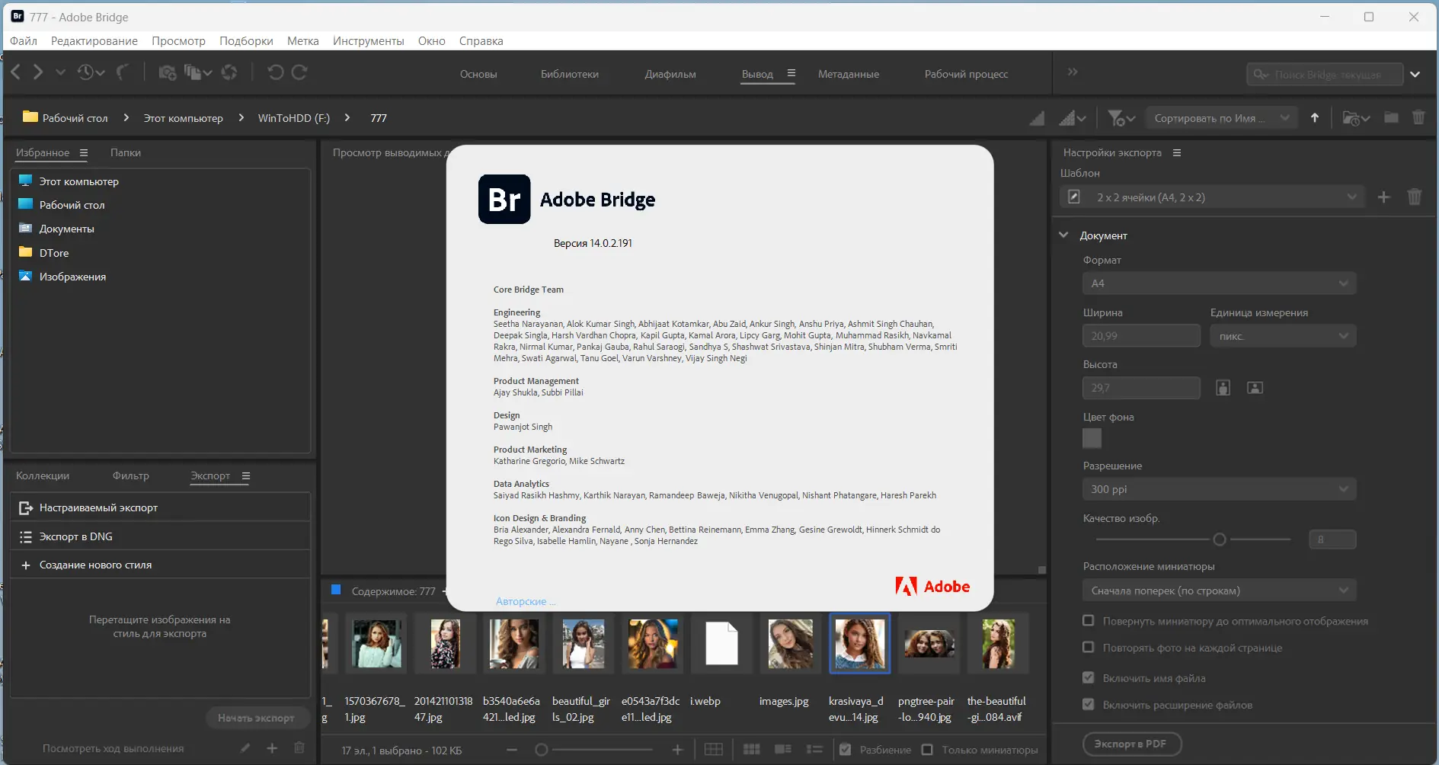Open recent files clock icon
This screenshot has height=765, width=1439.
85,72
